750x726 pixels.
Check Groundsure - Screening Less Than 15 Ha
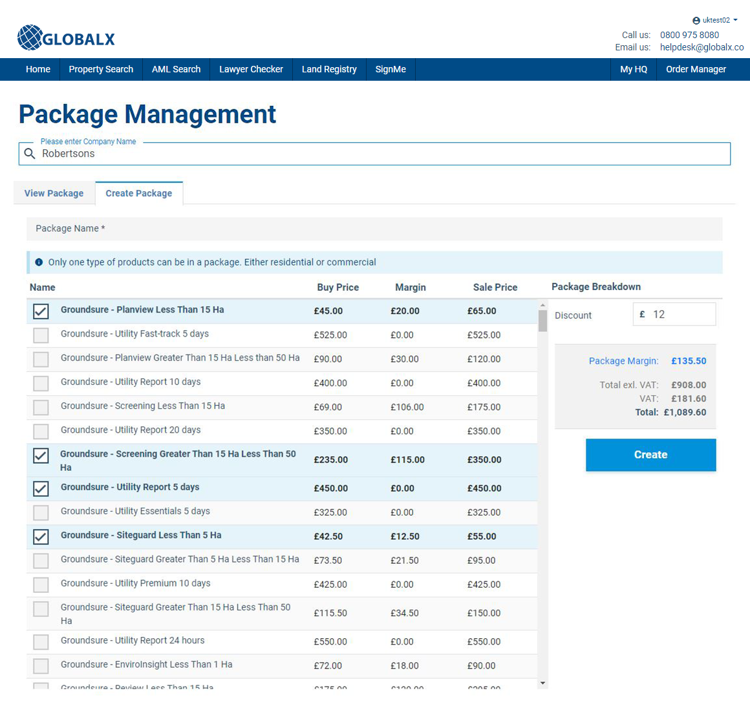[40, 407]
